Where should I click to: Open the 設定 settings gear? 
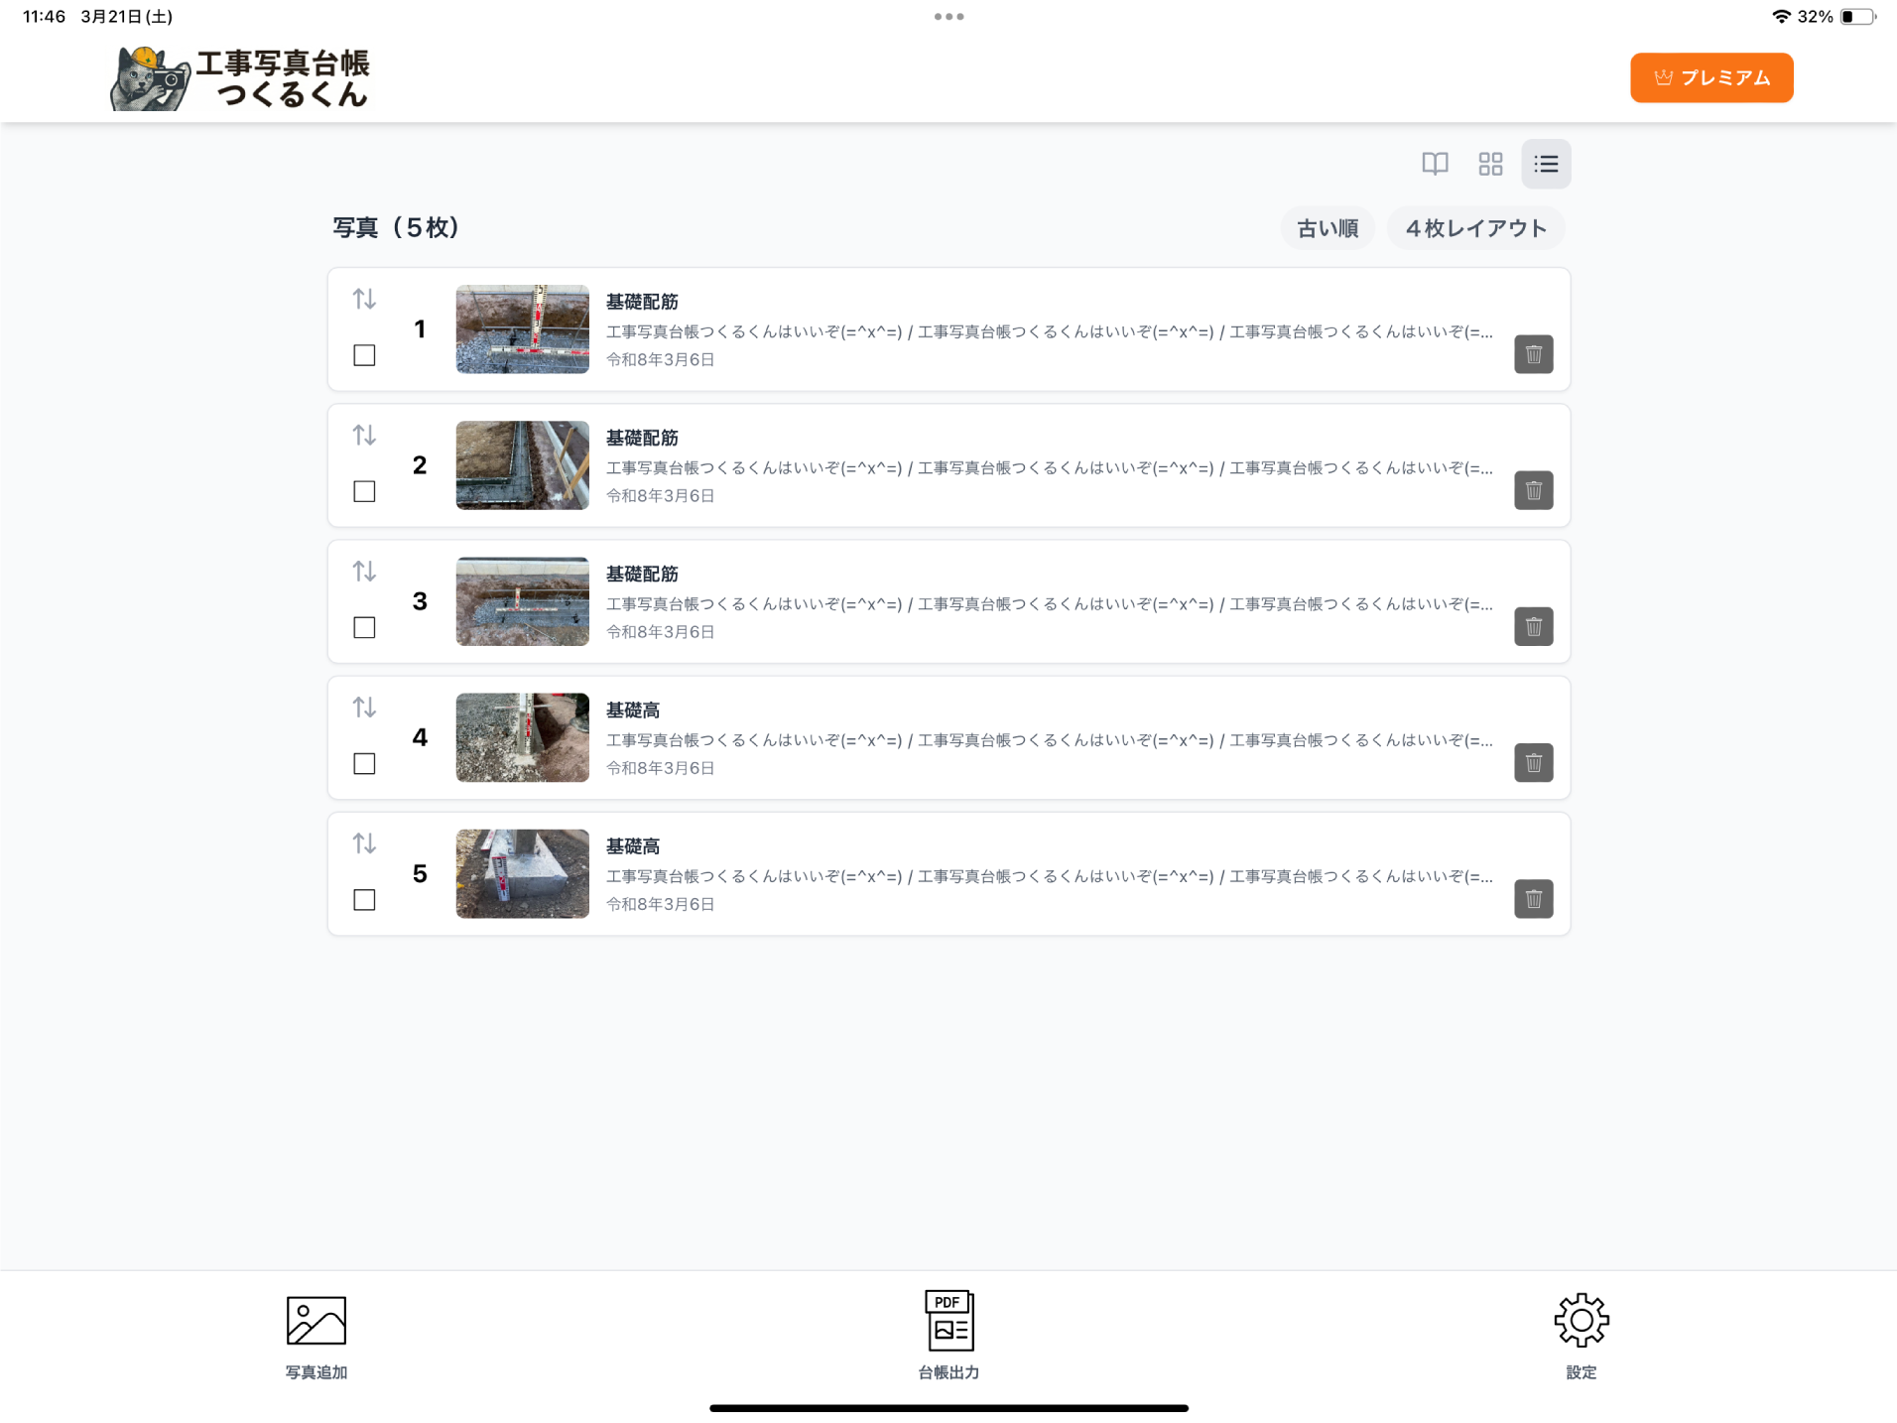click(1581, 1320)
